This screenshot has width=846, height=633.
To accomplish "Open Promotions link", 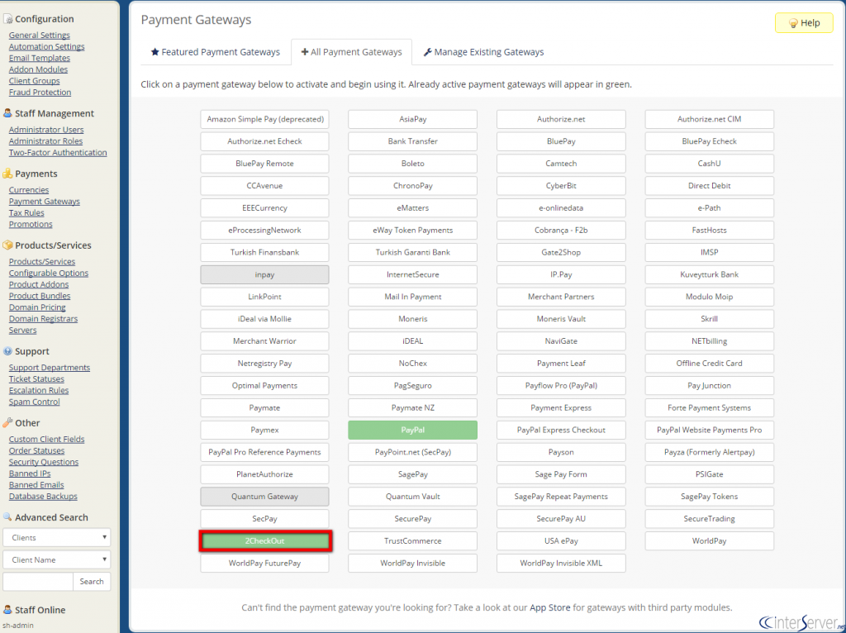I will (x=31, y=224).
